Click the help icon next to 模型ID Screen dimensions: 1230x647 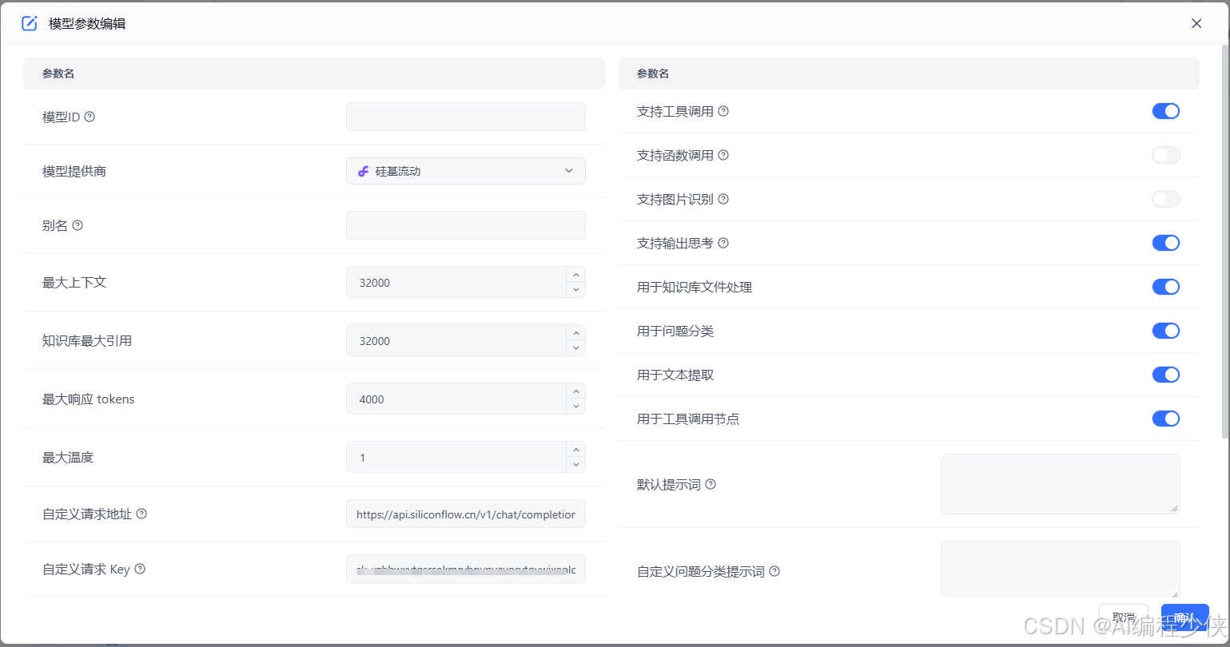click(x=89, y=116)
